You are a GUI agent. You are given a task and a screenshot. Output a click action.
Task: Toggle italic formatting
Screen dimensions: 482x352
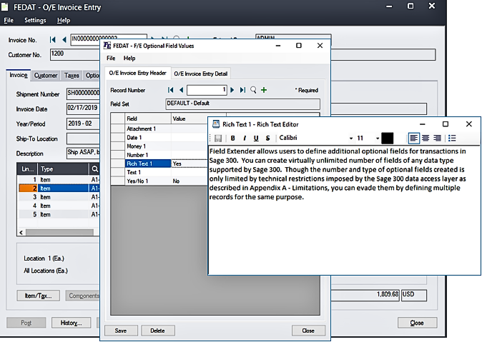[244, 138]
